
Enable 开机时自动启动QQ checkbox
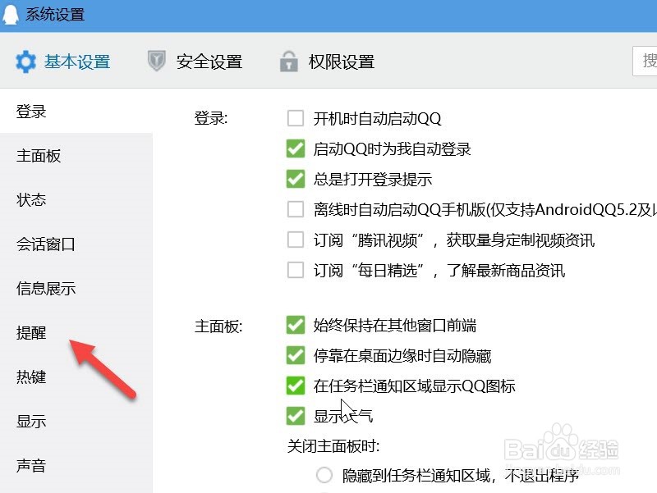(296, 118)
